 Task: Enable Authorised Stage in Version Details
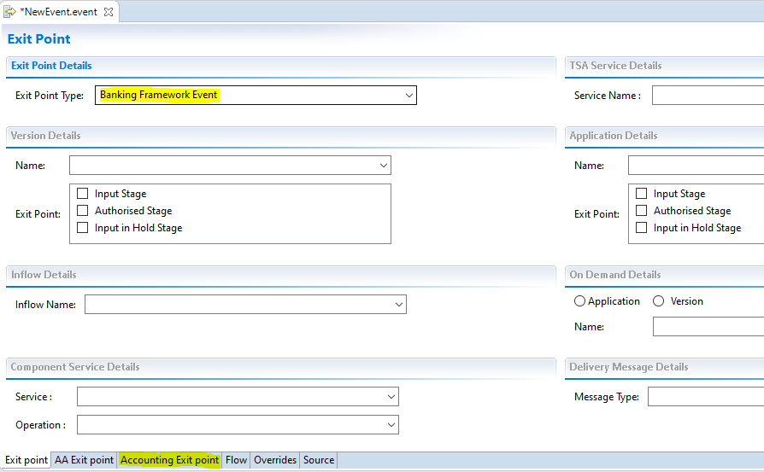point(83,211)
